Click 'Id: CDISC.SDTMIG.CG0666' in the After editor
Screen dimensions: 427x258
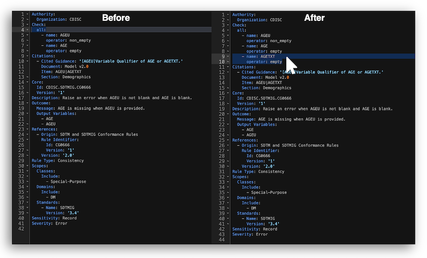click(x=264, y=98)
